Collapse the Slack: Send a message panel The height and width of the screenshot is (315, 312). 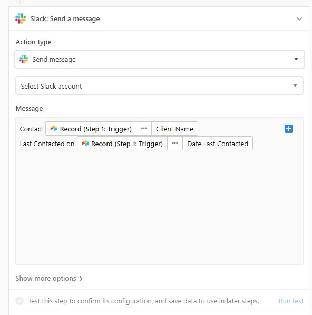pos(299,19)
